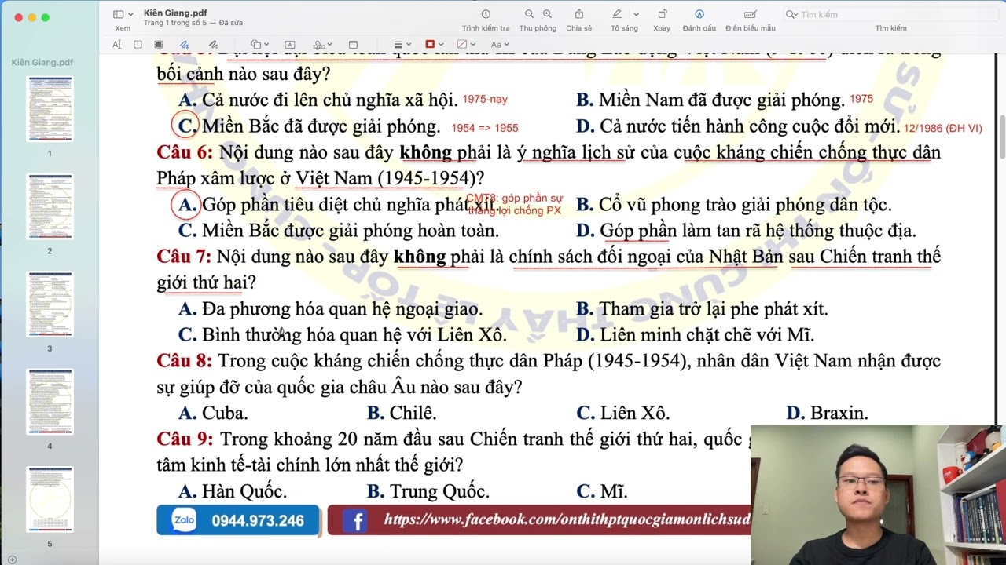Click the Zalo logo icon
This screenshot has height=565, width=1006.
(x=184, y=520)
